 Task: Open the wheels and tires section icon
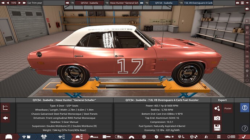pos(144,137)
